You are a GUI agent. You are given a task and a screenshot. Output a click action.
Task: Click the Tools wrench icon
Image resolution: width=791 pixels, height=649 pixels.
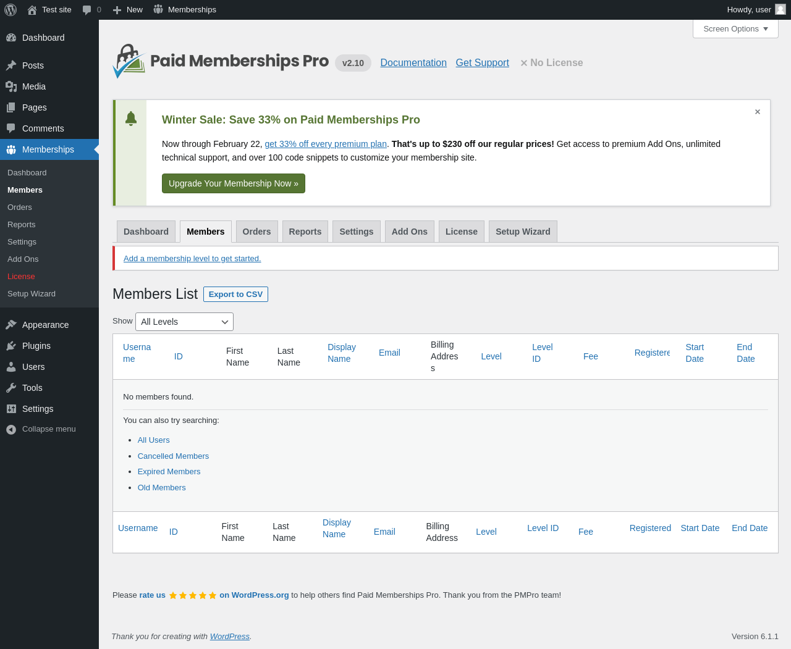point(11,388)
